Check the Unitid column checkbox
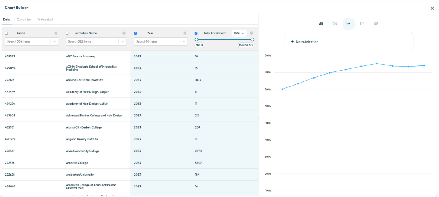439x197 pixels. 6,33
